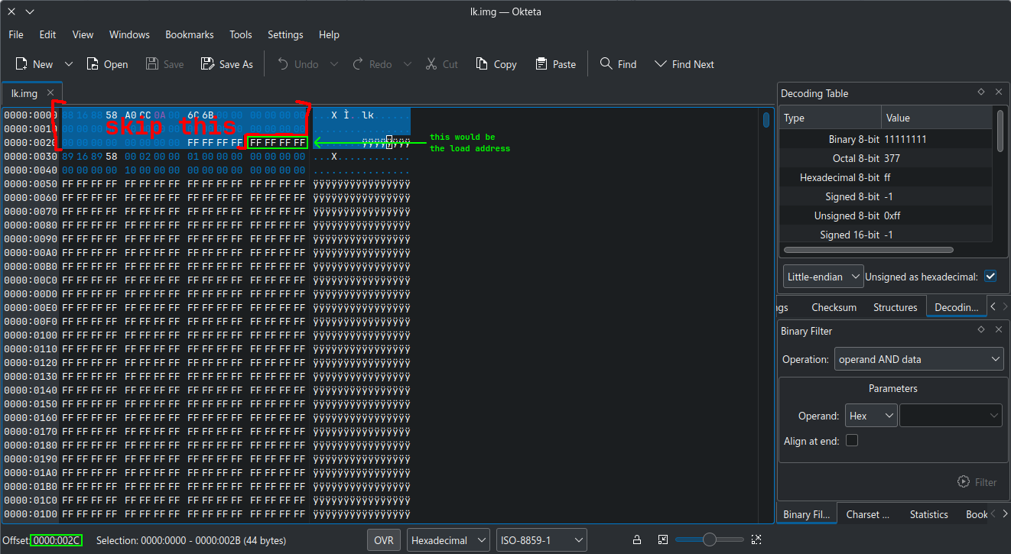
Task: Click the Find Next toolbar icon
Action: (661, 64)
